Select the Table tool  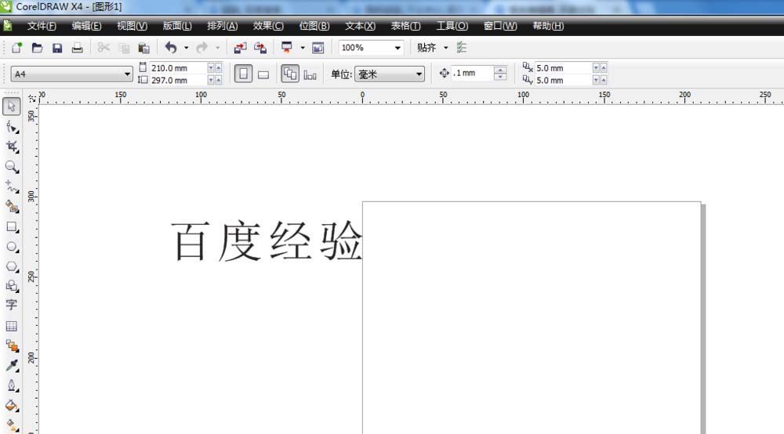coord(12,326)
